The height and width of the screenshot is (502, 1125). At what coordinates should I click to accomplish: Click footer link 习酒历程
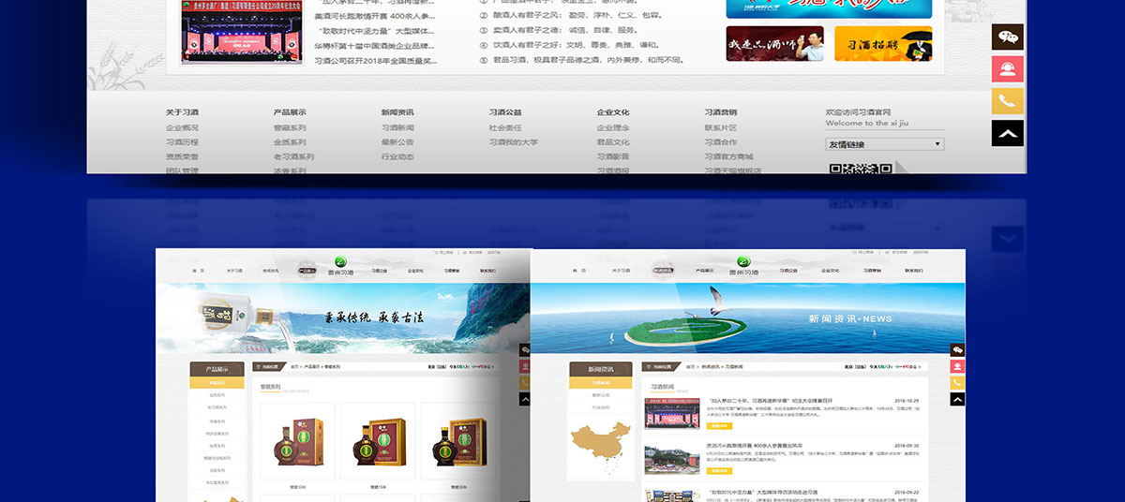pos(182,142)
